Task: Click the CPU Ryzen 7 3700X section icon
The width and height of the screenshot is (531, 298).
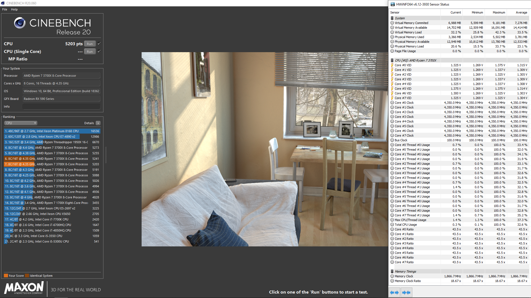Action: [392, 60]
